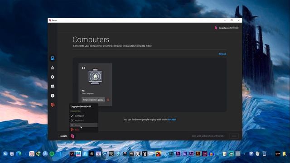This screenshot has width=290, height=163.
Task: Open the Arcade link in the hint text
Action: pos(172,120)
